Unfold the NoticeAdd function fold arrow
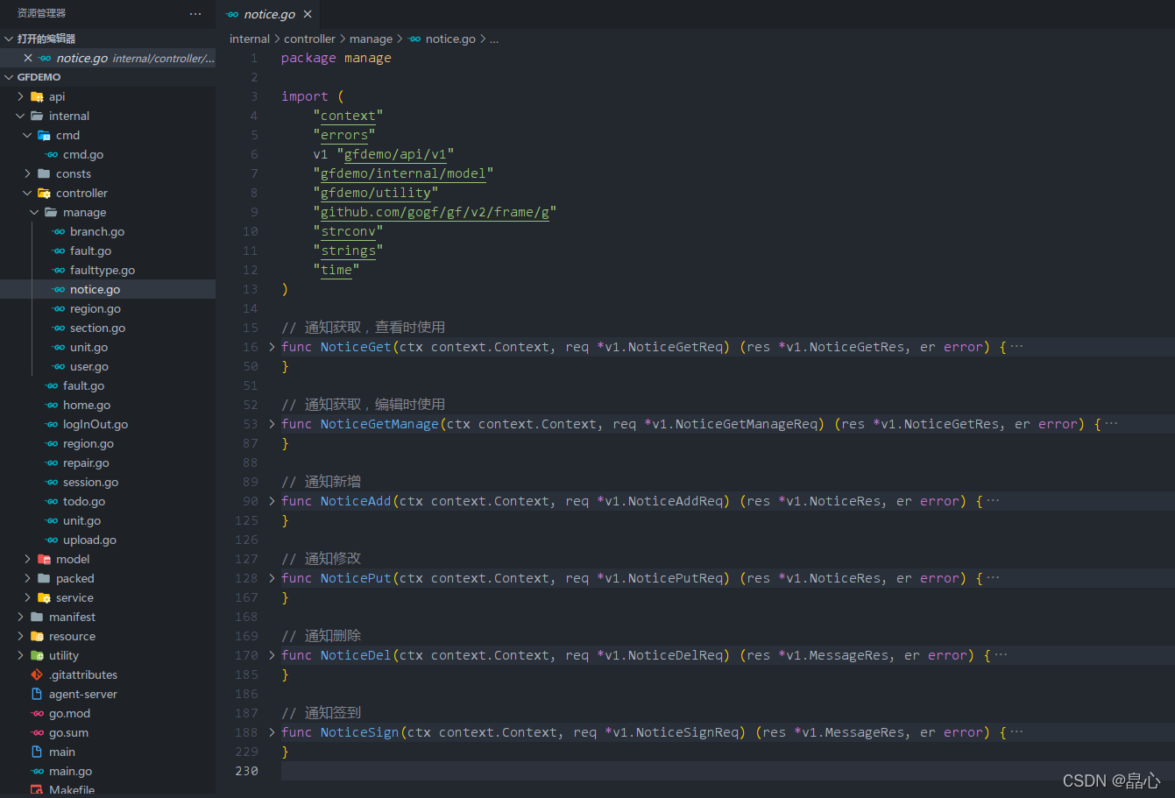Image resolution: width=1175 pixels, height=798 pixels. 272,501
